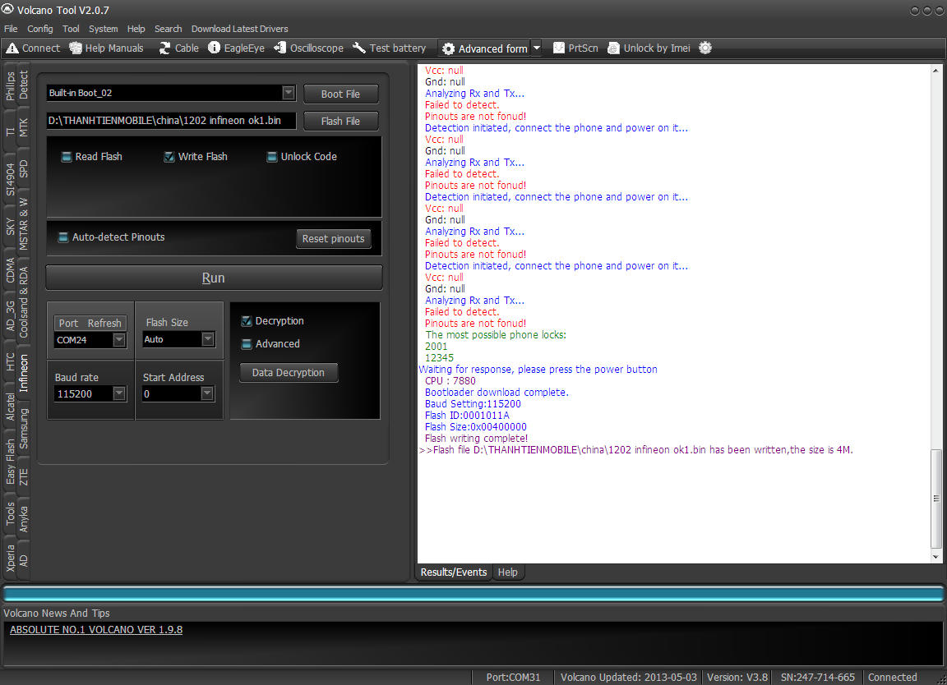
Task: Select the Detect side tab
Action: tap(23, 85)
